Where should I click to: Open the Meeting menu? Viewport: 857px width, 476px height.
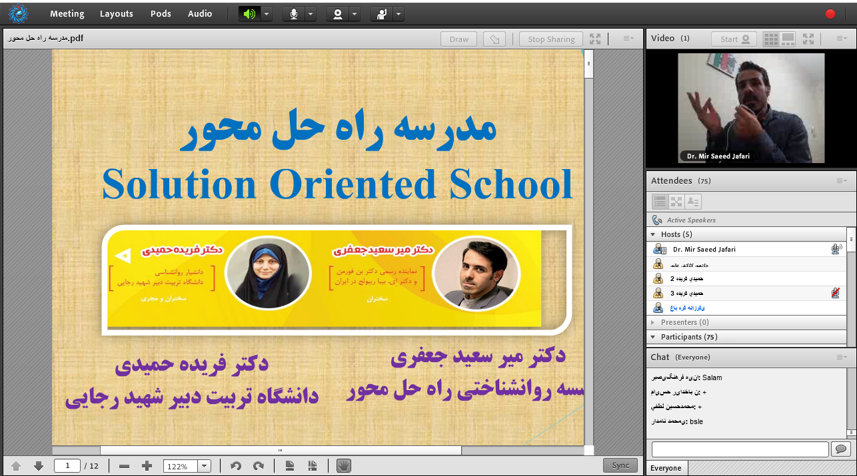[67, 13]
